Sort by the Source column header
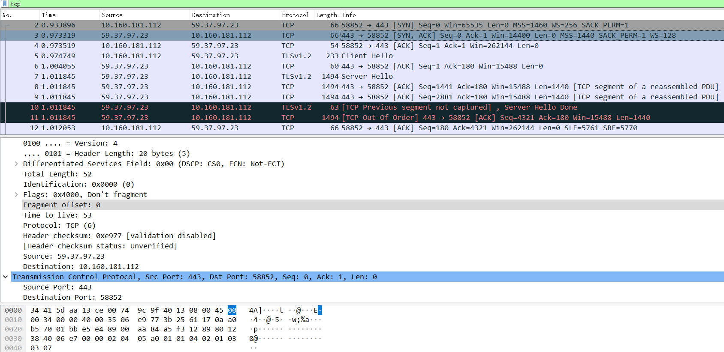 [x=145, y=15]
